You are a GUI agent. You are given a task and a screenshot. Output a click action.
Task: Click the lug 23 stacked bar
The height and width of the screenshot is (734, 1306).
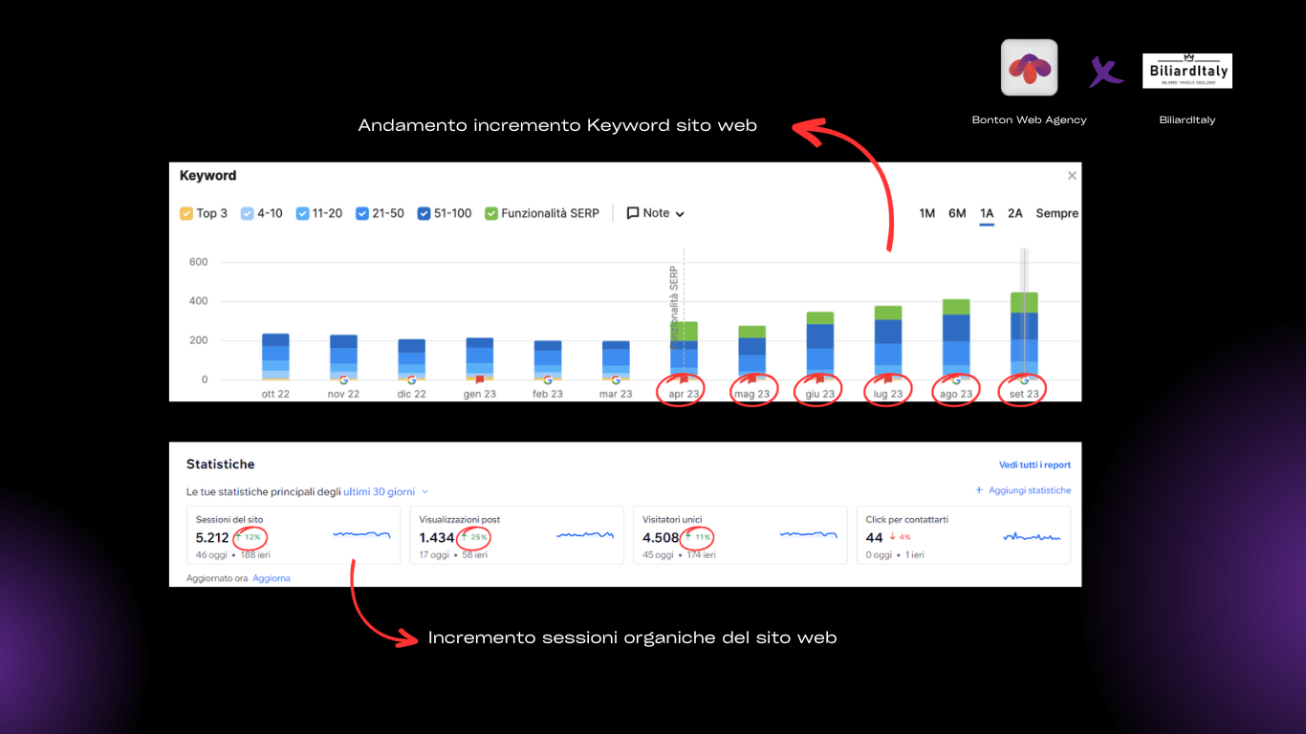click(x=887, y=343)
